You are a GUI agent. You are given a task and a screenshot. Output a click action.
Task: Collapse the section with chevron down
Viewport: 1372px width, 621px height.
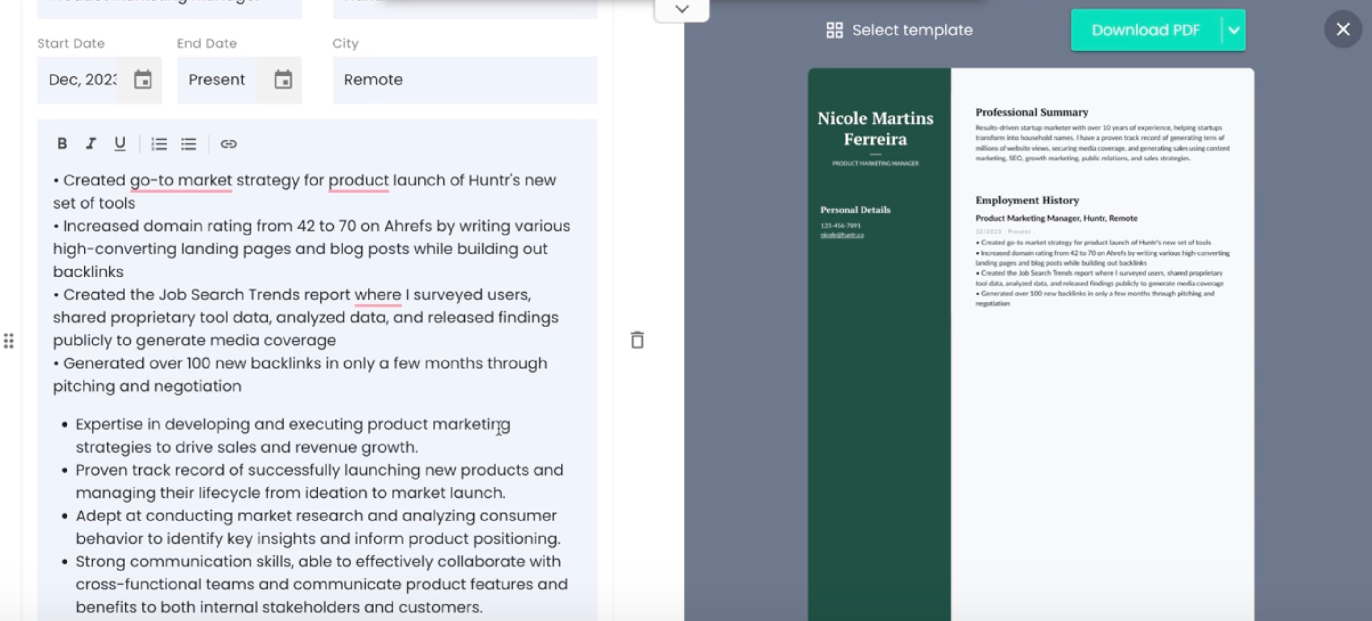click(682, 9)
